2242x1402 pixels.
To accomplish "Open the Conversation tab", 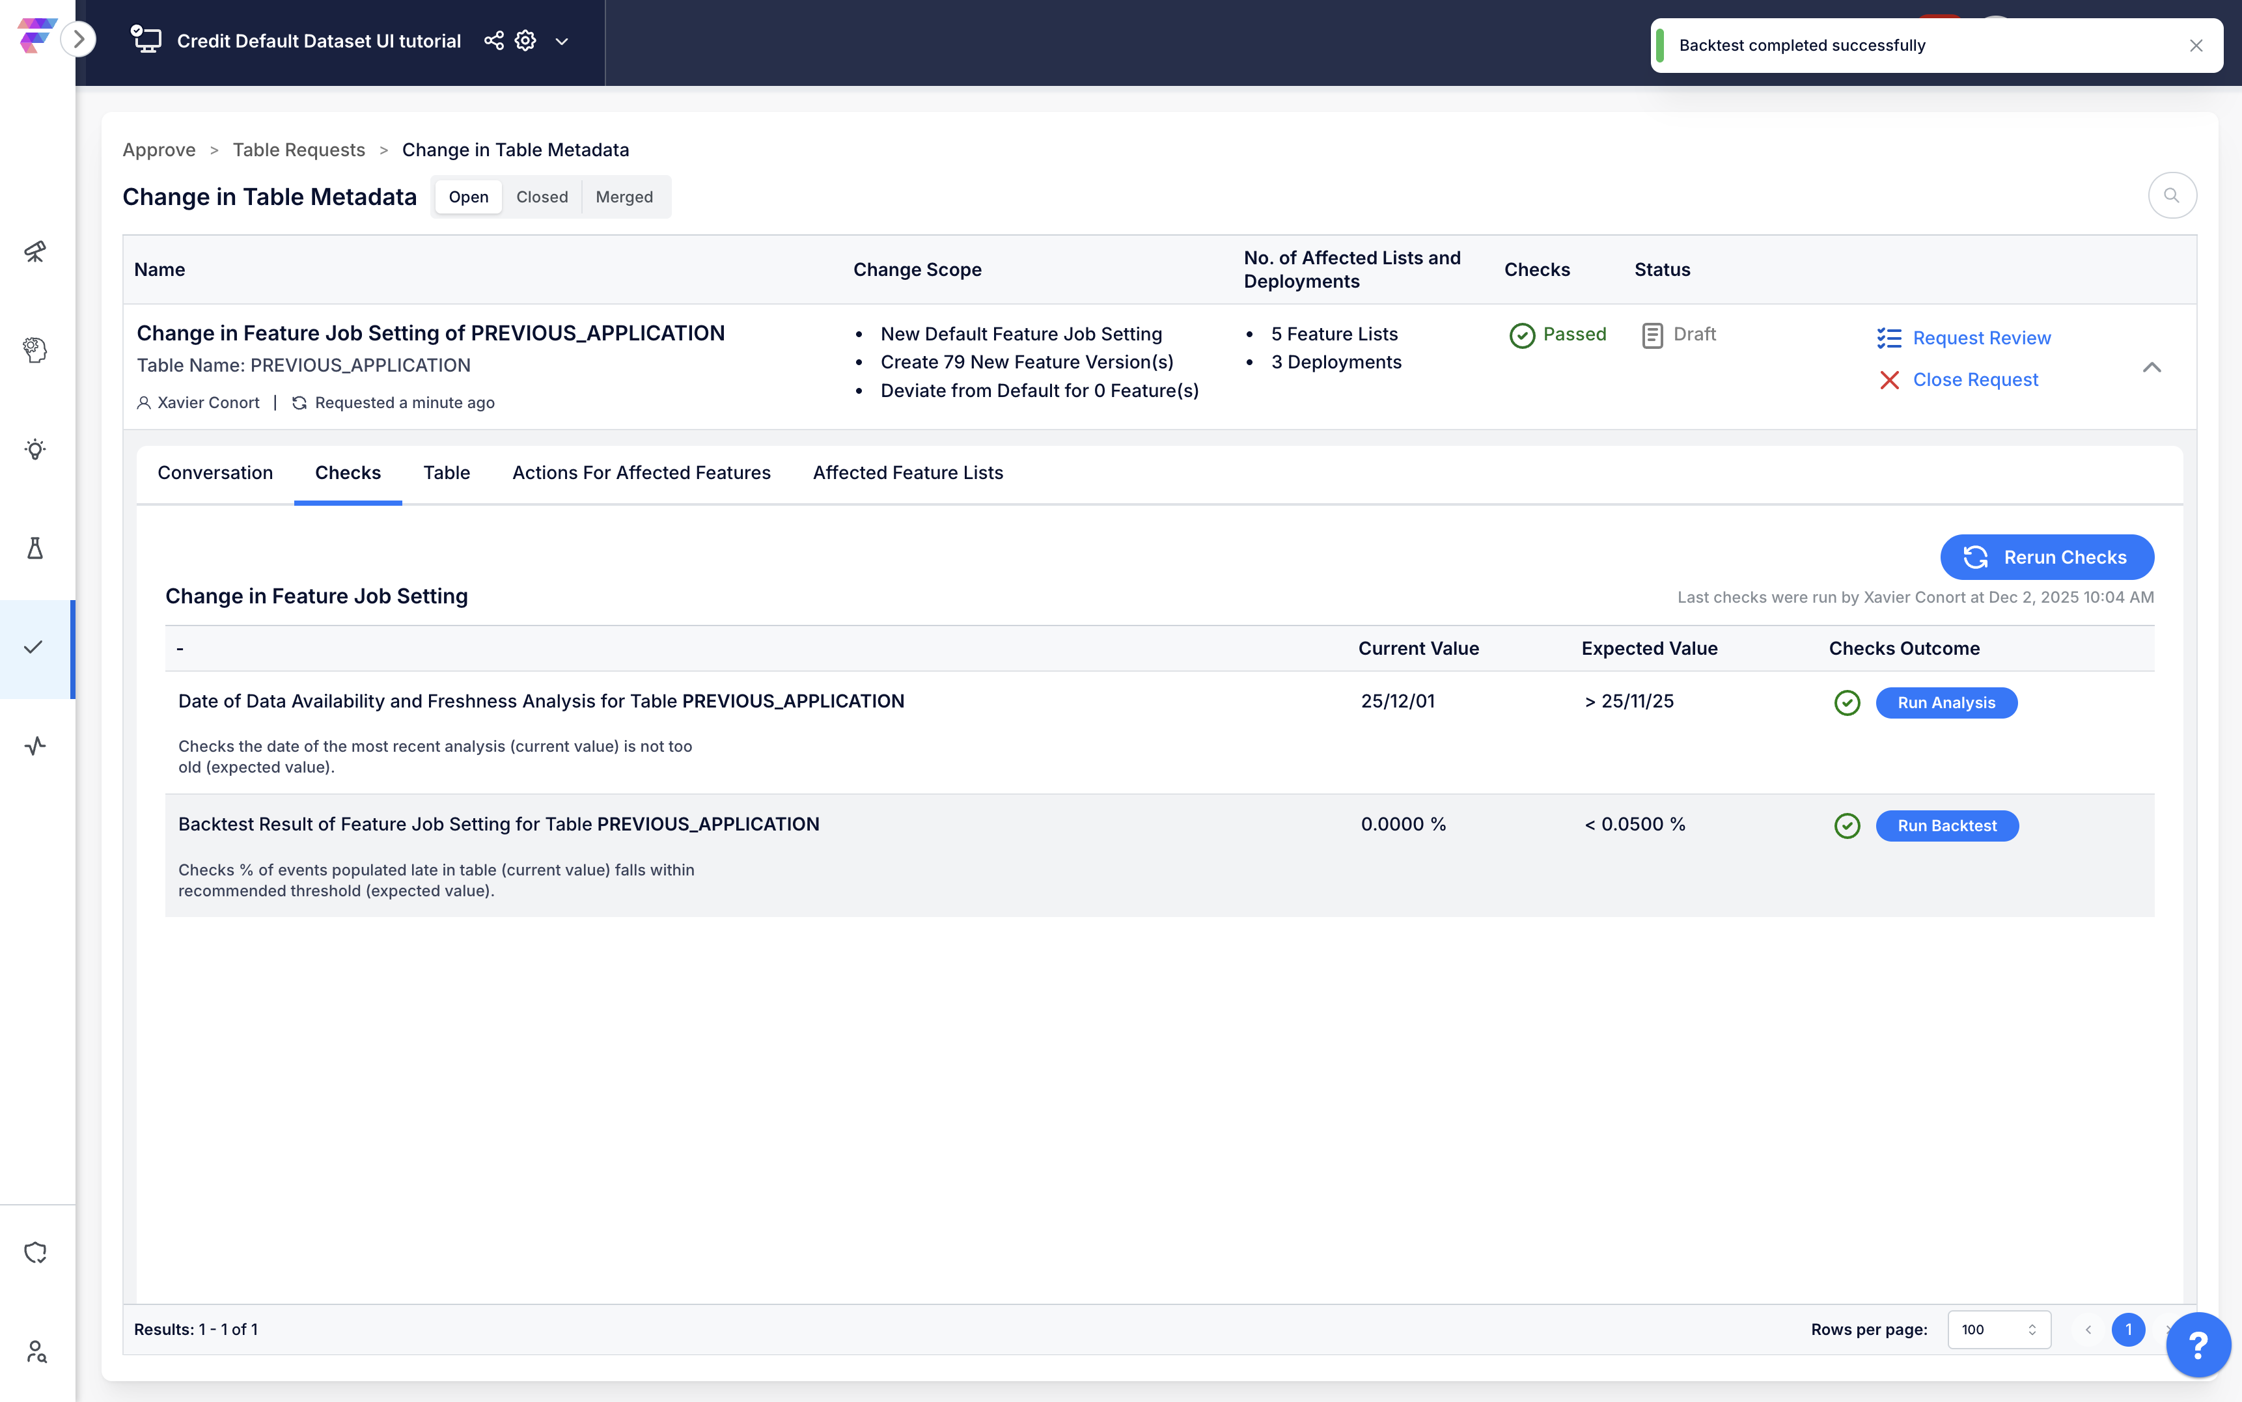I will pyautogui.click(x=215, y=473).
